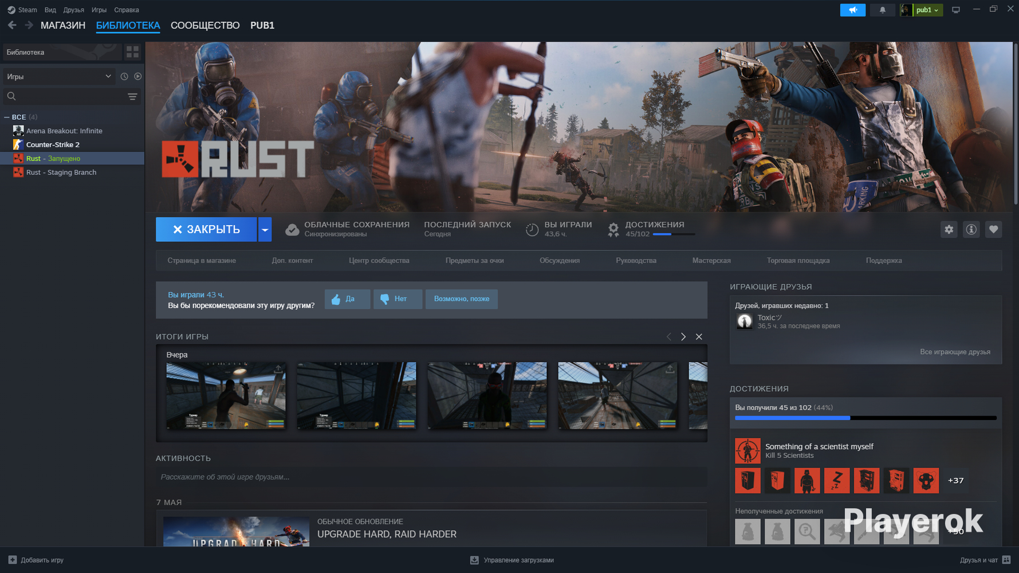Show previous game summary screenshots
1019x573 pixels.
(668, 337)
